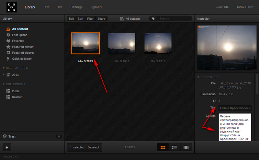The height and width of the screenshot is (160, 259).
Task: Open the Text tab
Action: (x=46, y=7)
